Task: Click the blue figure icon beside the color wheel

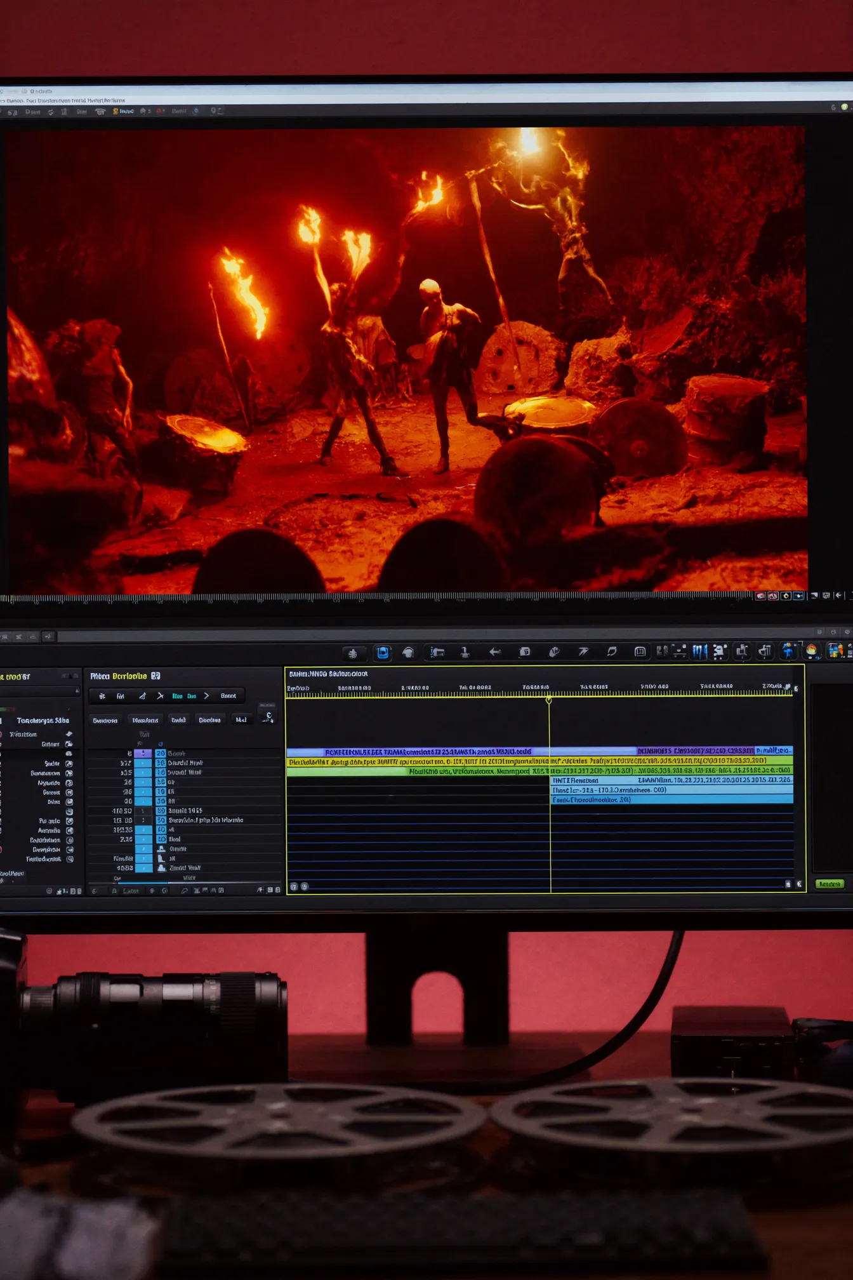Action: (x=788, y=650)
